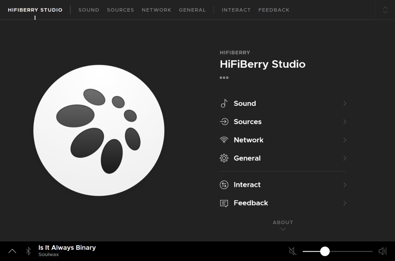Switch to the Sound tab in top navigation

point(89,10)
